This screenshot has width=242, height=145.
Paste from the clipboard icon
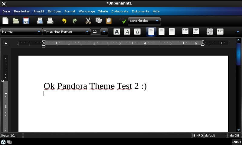(109, 21)
